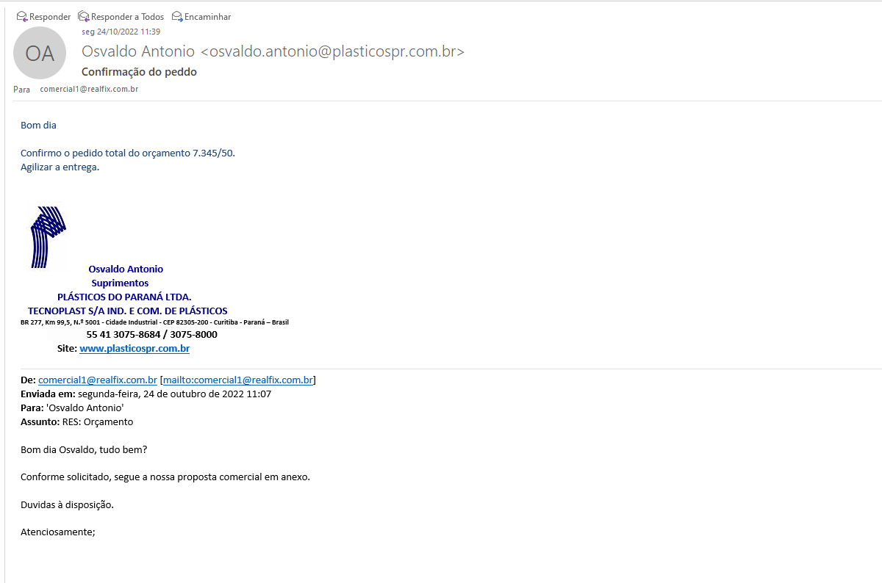The width and height of the screenshot is (882, 583).
Task: Click the Responder reply arrow icon
Action: (x=22, y=16)
